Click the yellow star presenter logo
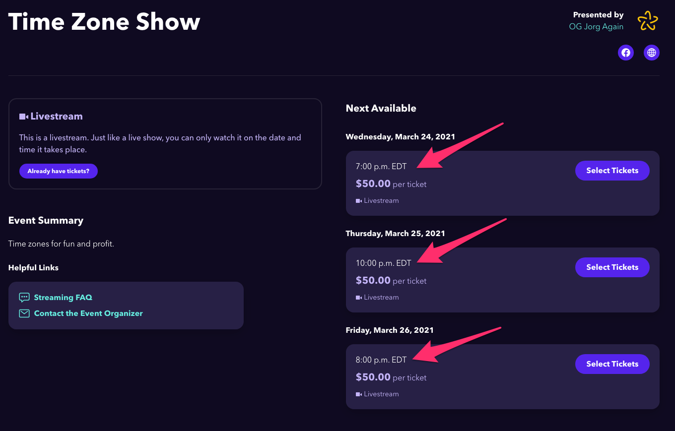This screenshot has height=431, width=675. tap(648, 21)
